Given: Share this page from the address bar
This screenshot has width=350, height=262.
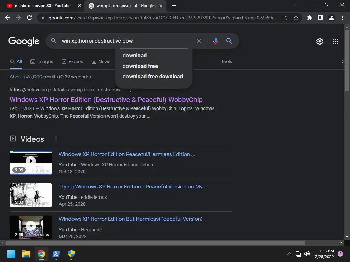Looking at the screenshot, I should pos(285,18).
